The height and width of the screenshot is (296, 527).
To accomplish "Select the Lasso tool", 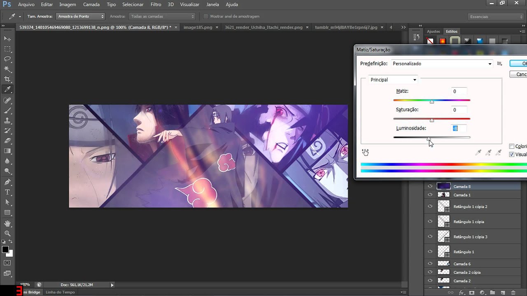I will 7,59.
